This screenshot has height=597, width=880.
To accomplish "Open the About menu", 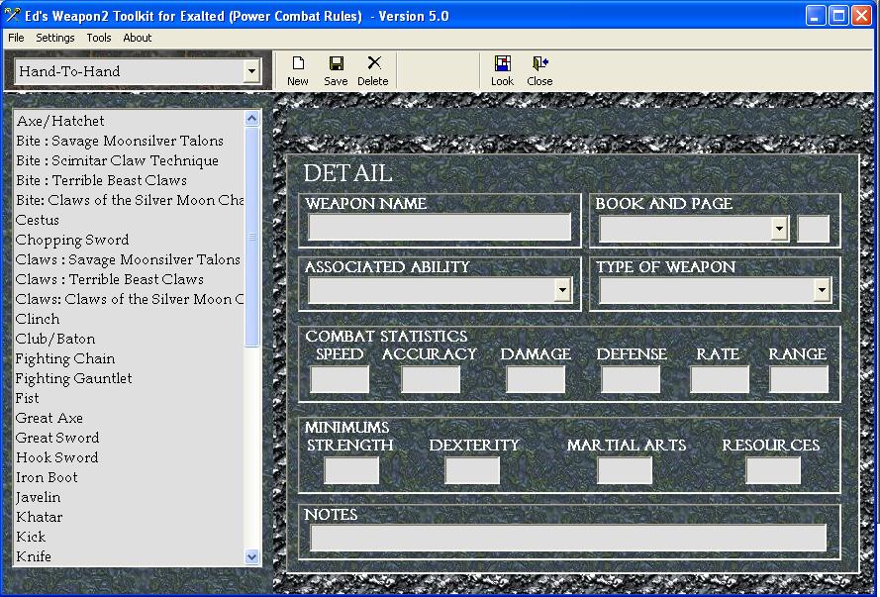I will click(x=138, y=38).
